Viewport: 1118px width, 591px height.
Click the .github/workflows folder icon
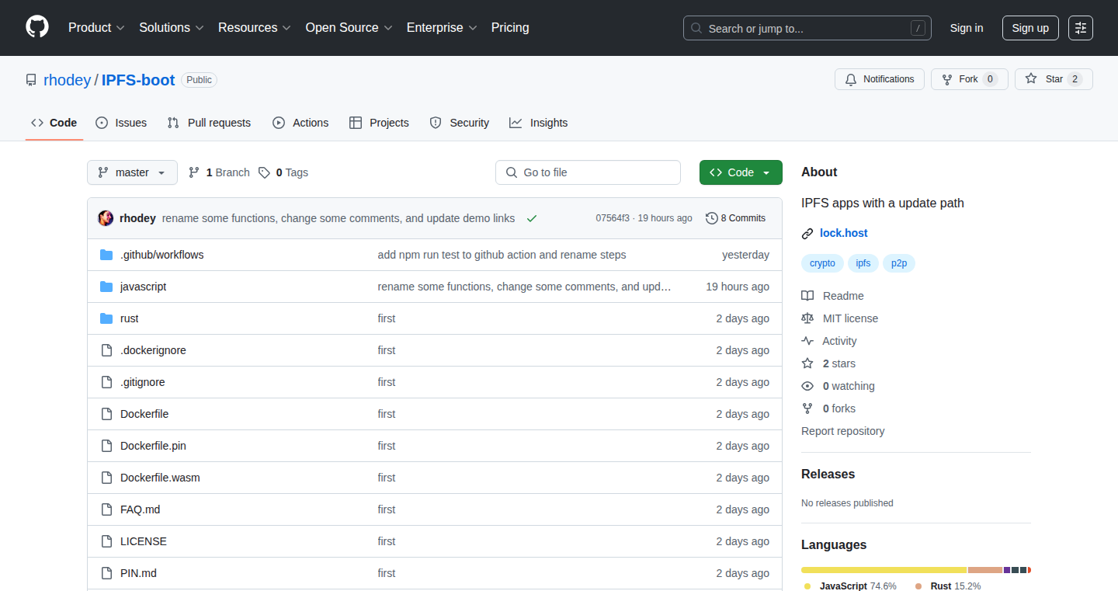tap(106, 255)
